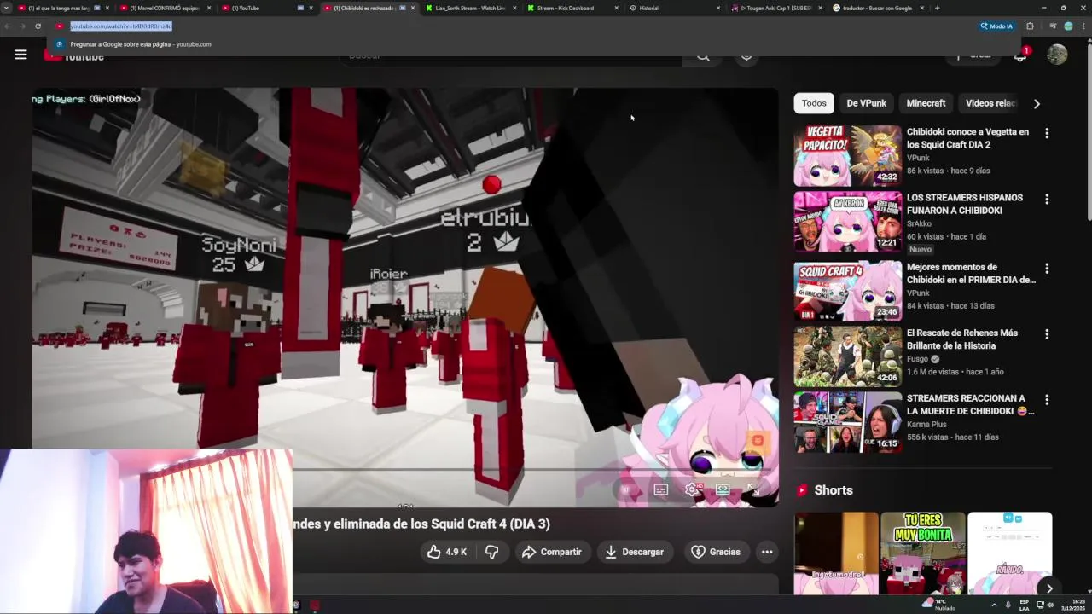
Task: Change ESP LAA keyboard language
Action: coord(1025,605)
